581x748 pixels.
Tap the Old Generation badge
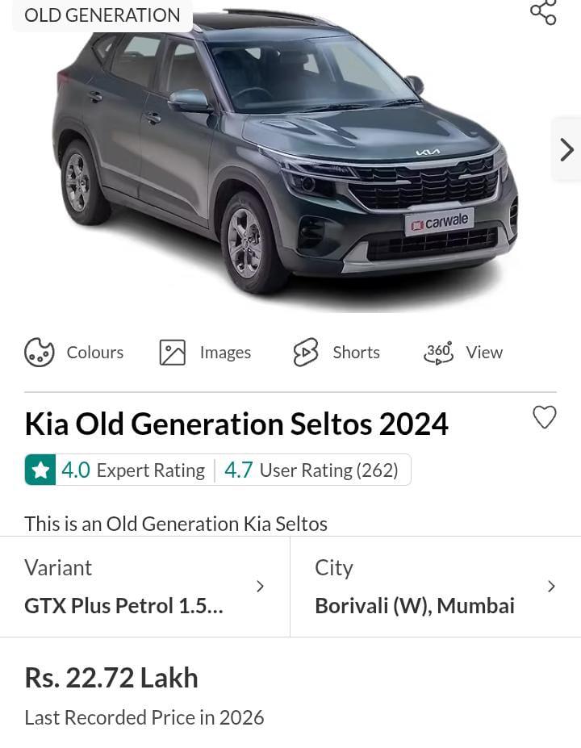point(102,15)
